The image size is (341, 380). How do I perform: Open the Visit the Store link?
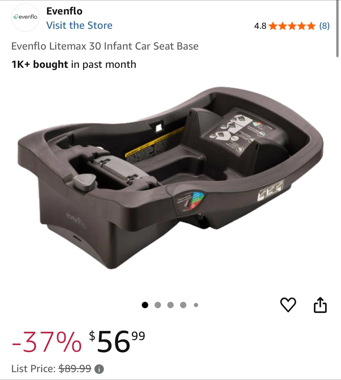tap(79, 25)
